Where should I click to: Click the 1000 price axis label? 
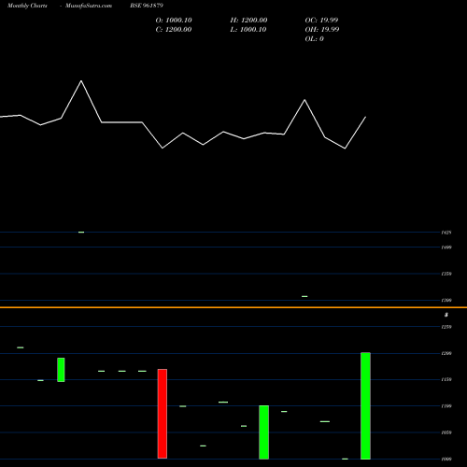point(446,459)
